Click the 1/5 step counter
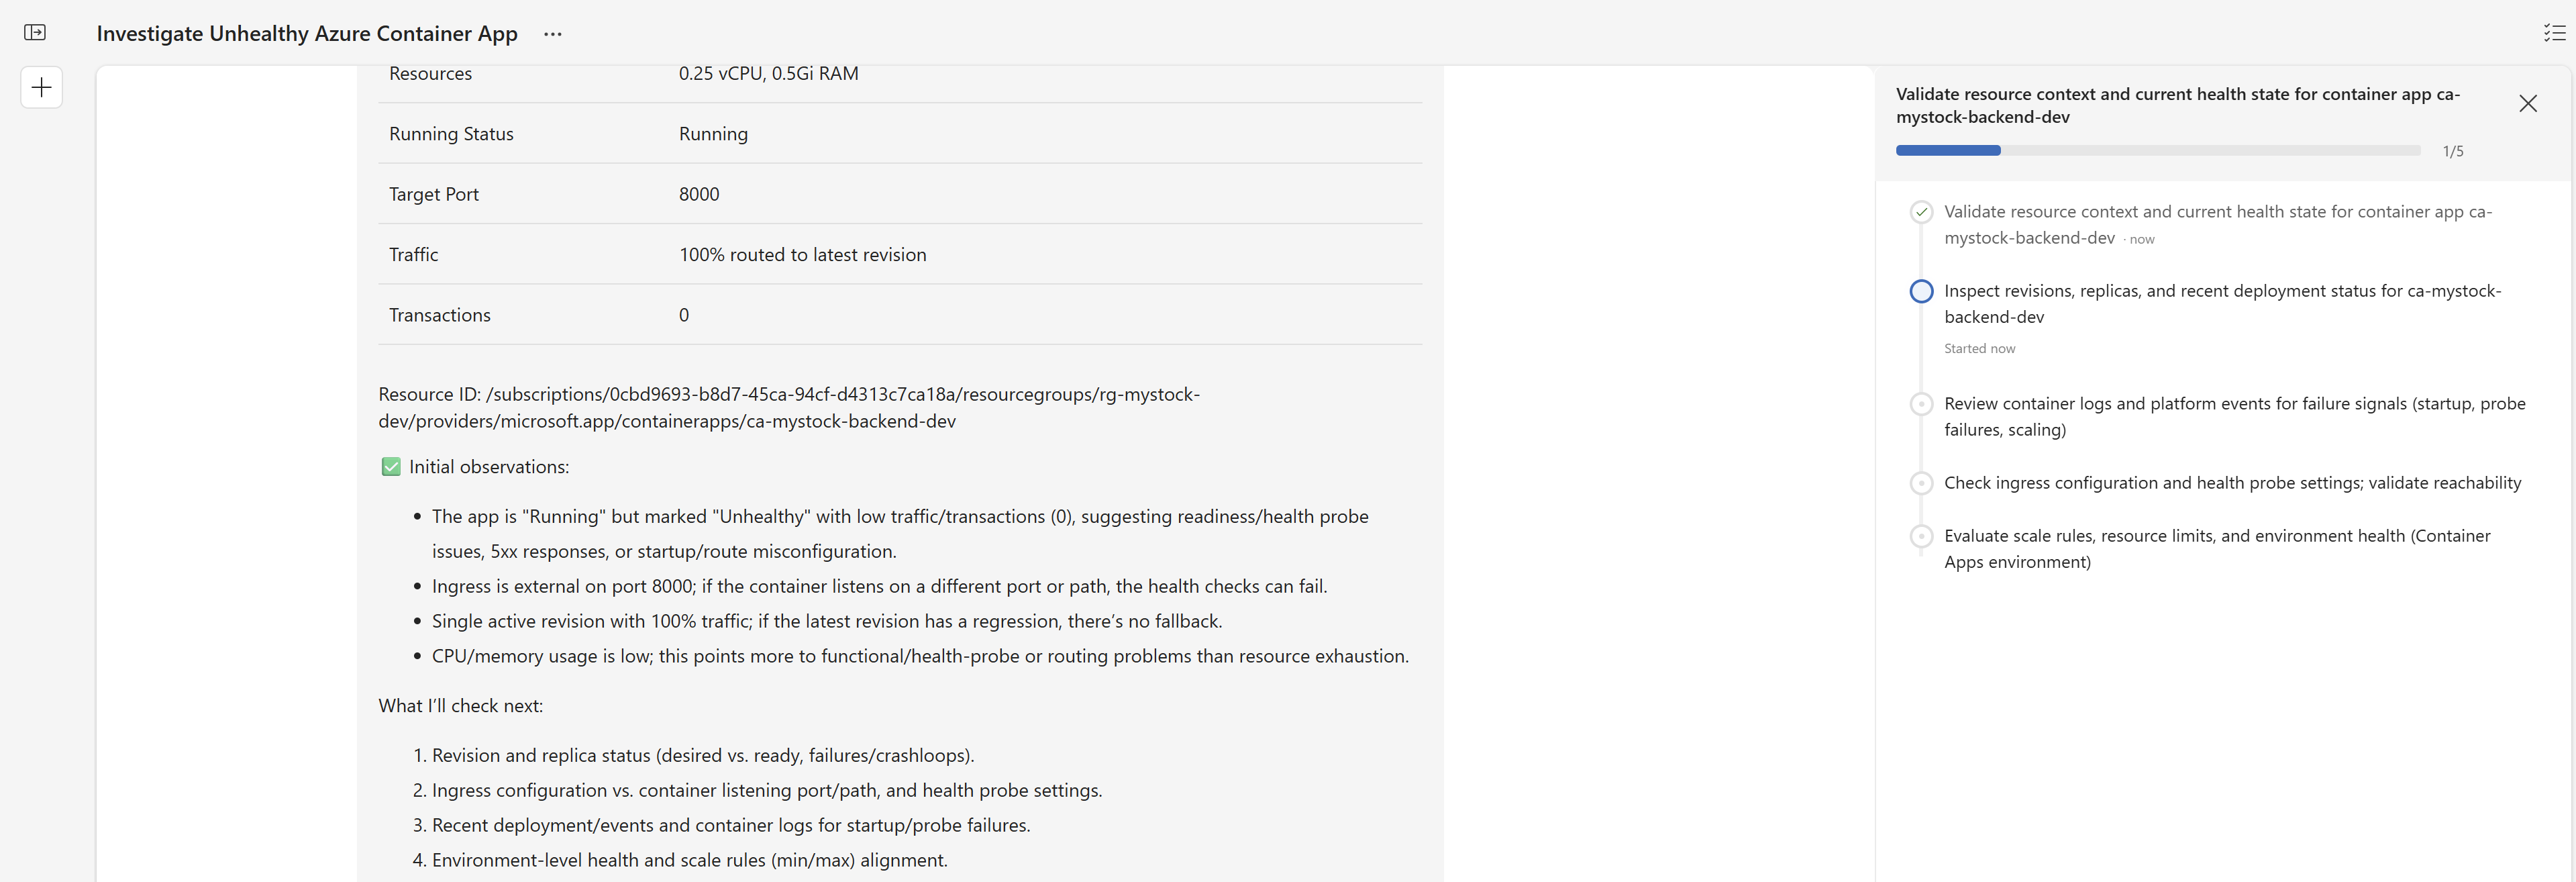The width and height of the screenshot is (2576, 882). [x=2452, y=152]
